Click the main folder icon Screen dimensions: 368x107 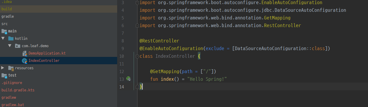[4, 31]
